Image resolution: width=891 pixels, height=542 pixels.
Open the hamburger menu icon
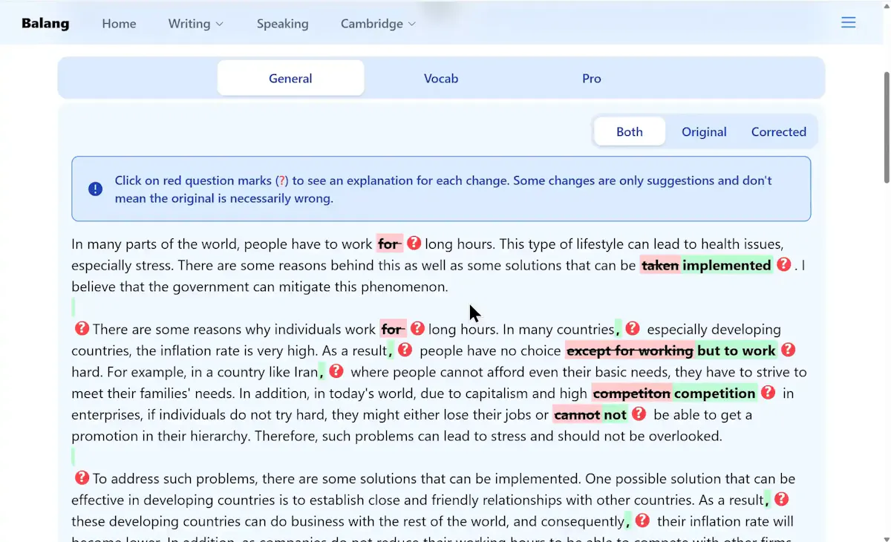(848, 23)
